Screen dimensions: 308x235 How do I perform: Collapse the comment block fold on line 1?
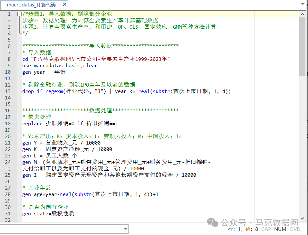19,14
